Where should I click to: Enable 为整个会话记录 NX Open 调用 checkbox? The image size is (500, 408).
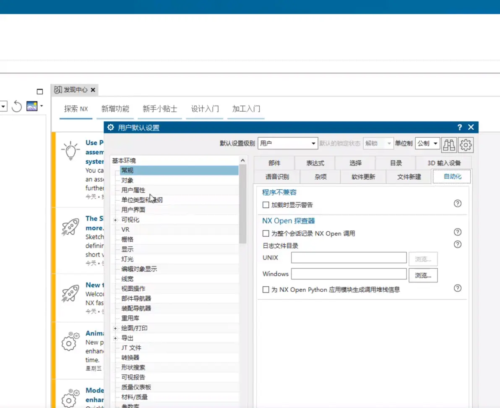pos(266,233)
